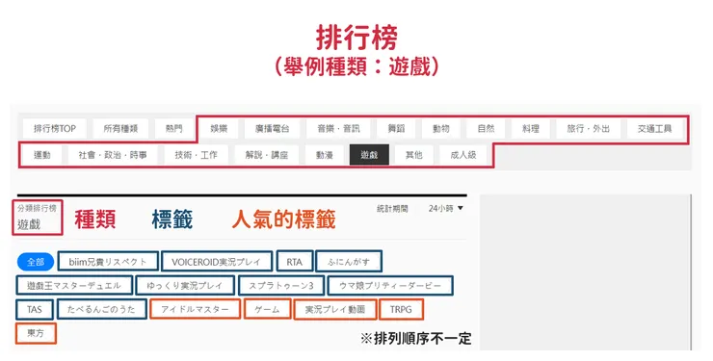Open the 排行榜TOP tab
The width and height of the screenshot is (713, 361).
click(55, 129)
